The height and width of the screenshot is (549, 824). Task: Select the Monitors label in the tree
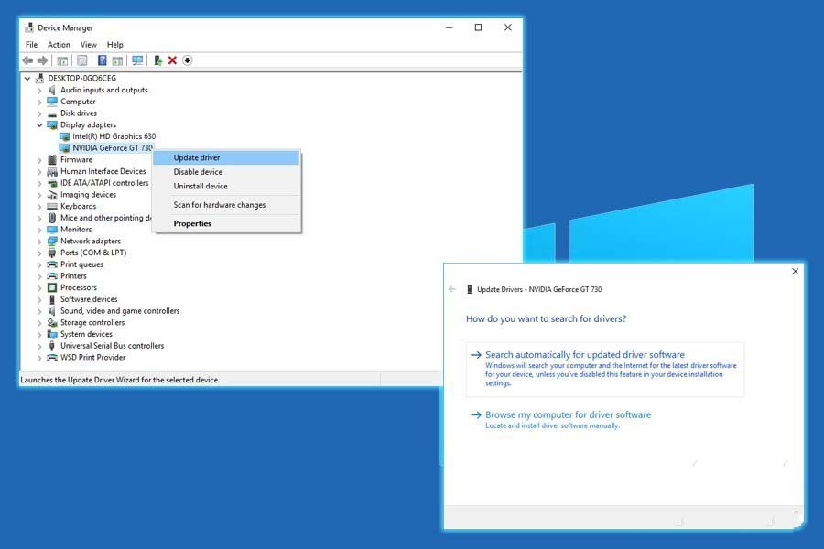[x=76, y=230]
